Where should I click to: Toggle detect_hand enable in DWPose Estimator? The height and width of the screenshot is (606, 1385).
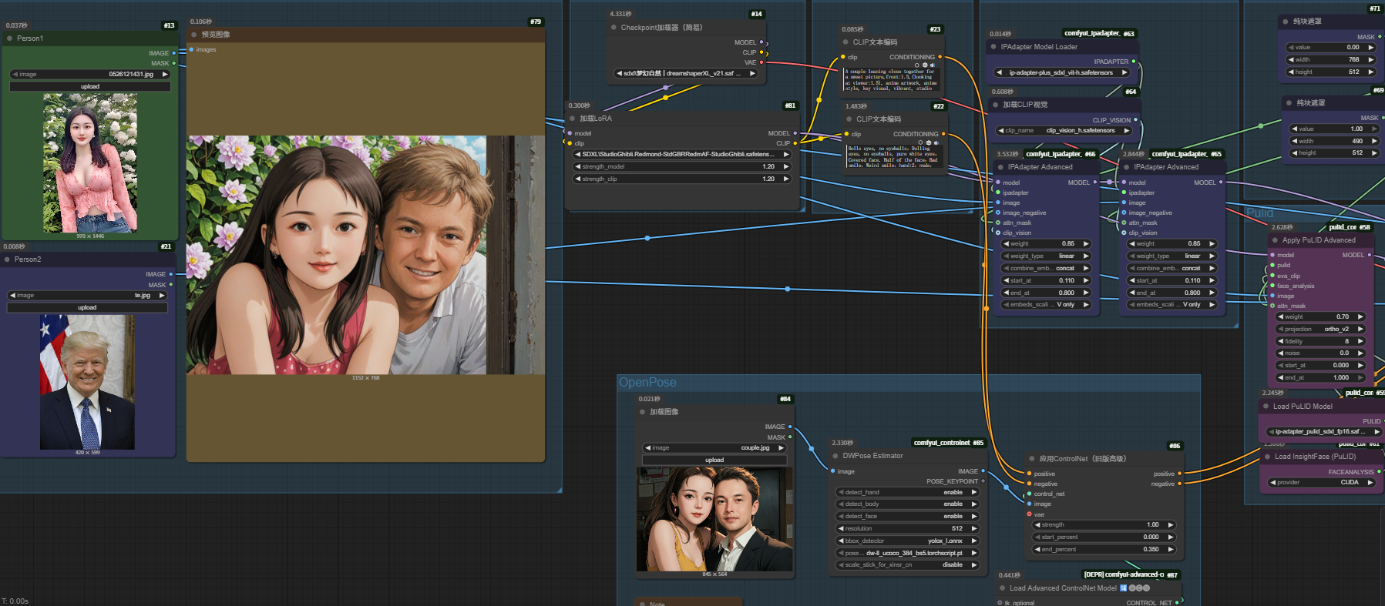click(907, 492)
